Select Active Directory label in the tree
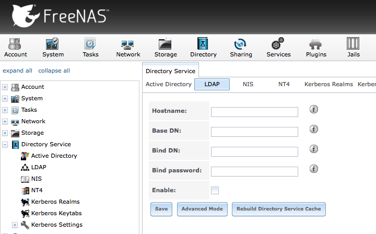 tap(54, 156)
